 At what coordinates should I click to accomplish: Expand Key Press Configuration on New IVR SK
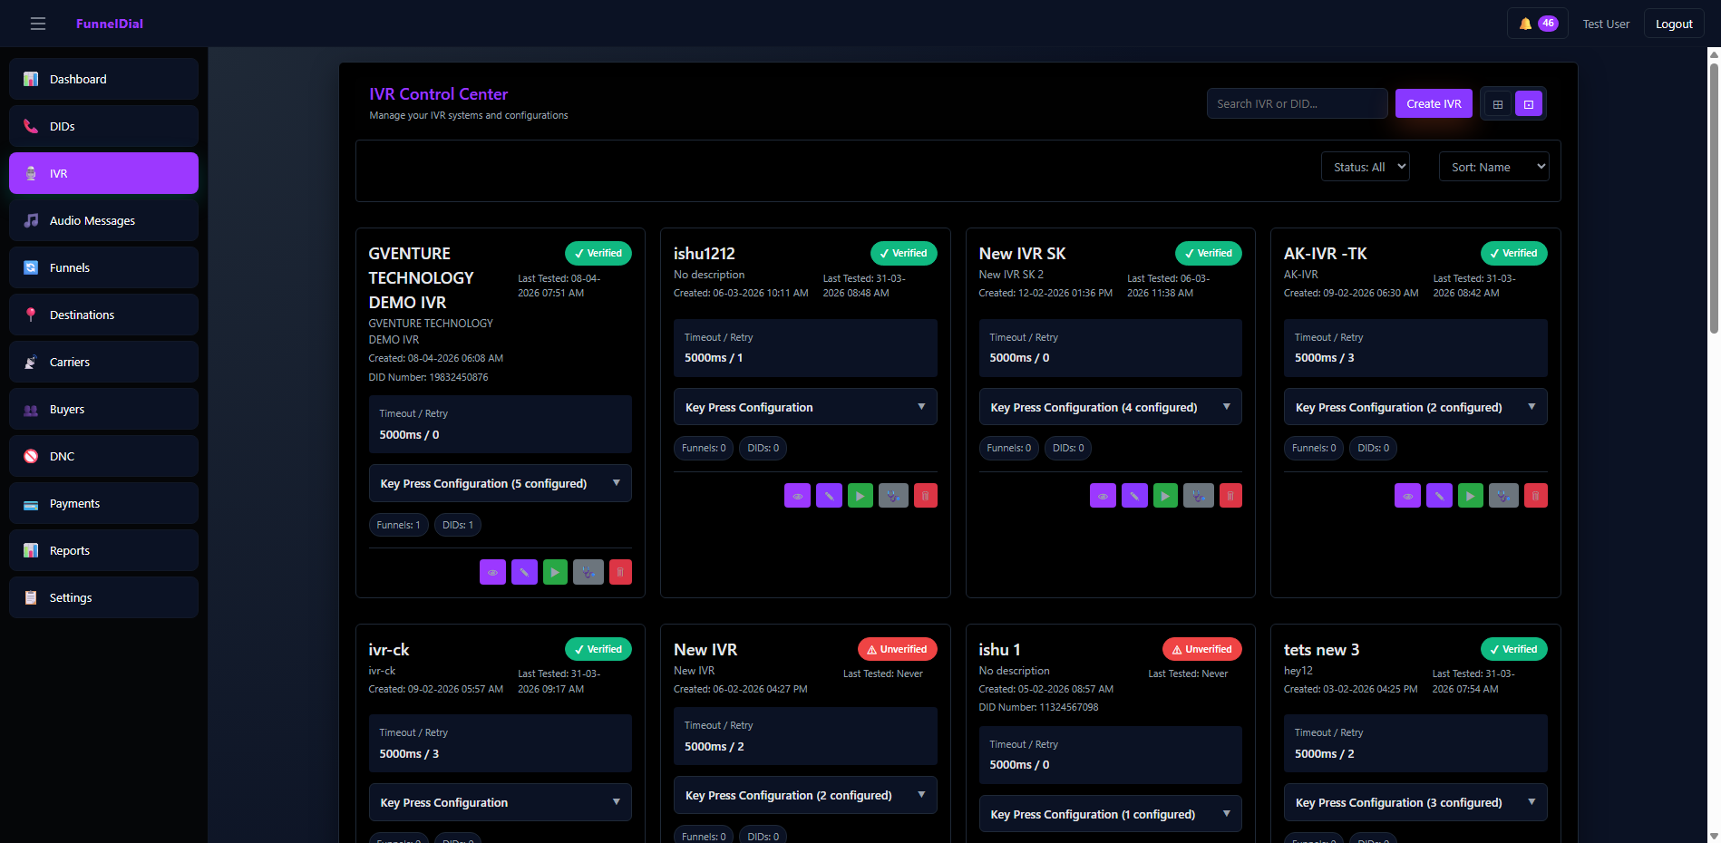(1110, 407)
